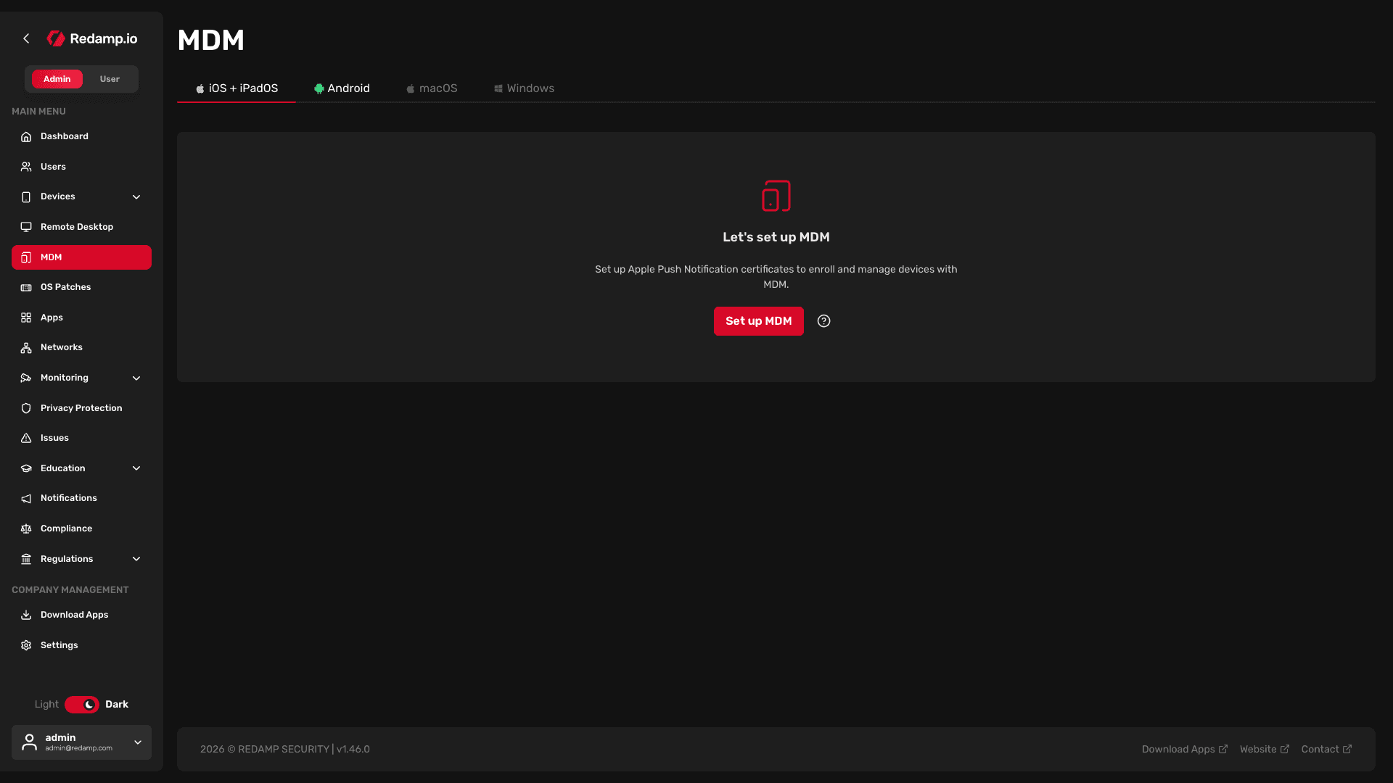Switch to Admin mode
This screenshot has height=783, width=1393.
coord(57,79)
